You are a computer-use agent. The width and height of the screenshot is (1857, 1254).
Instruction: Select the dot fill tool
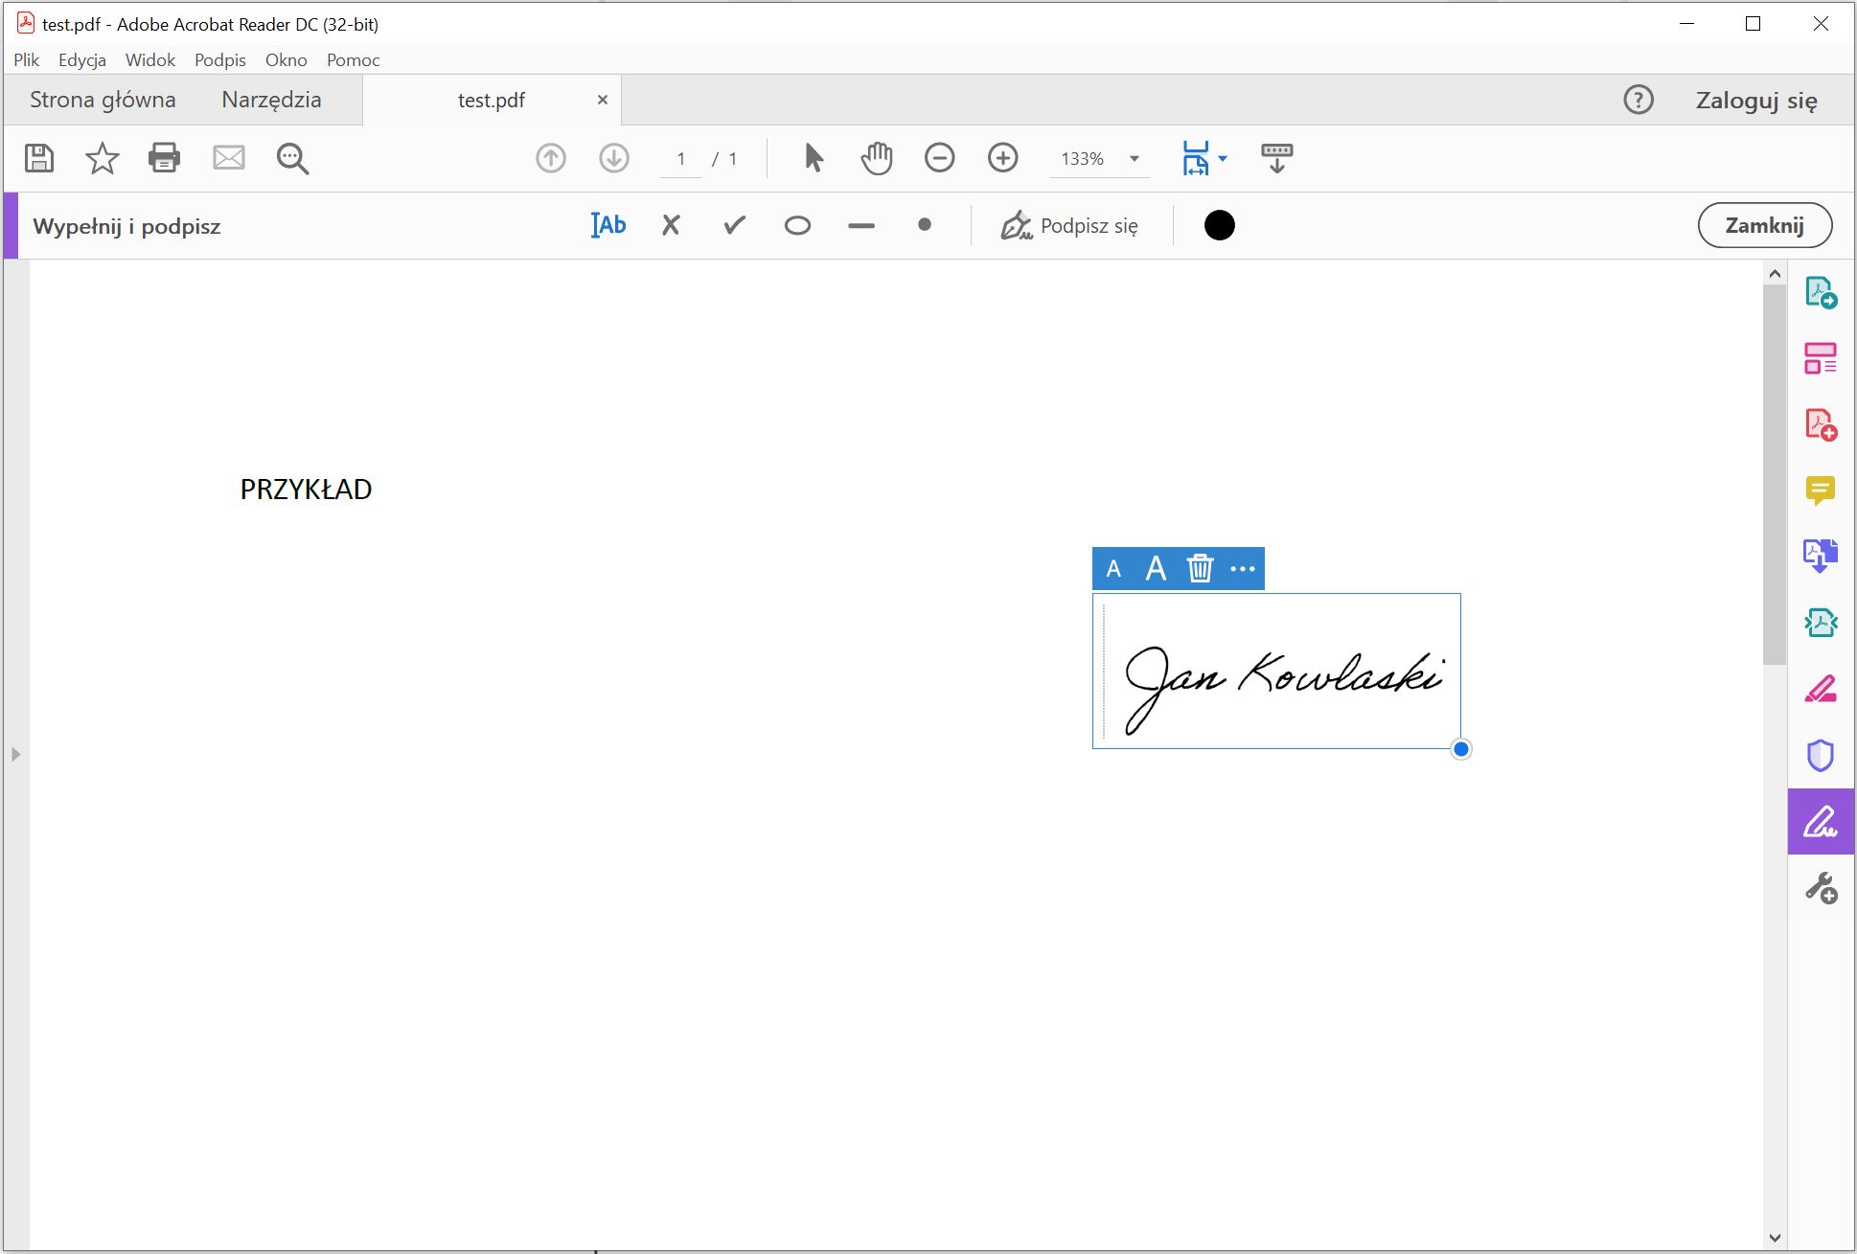[924, 225]
